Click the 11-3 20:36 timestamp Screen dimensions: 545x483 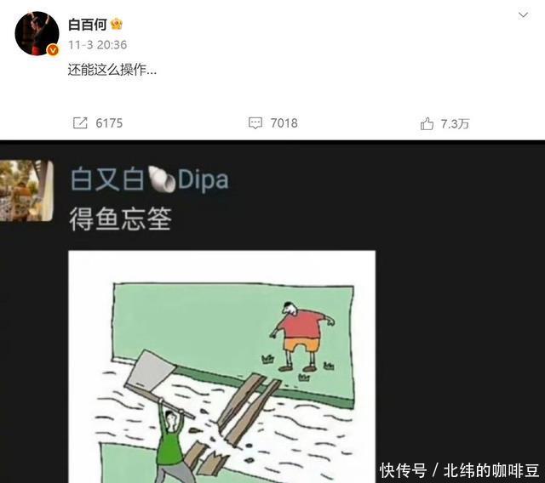pos(97,45)
